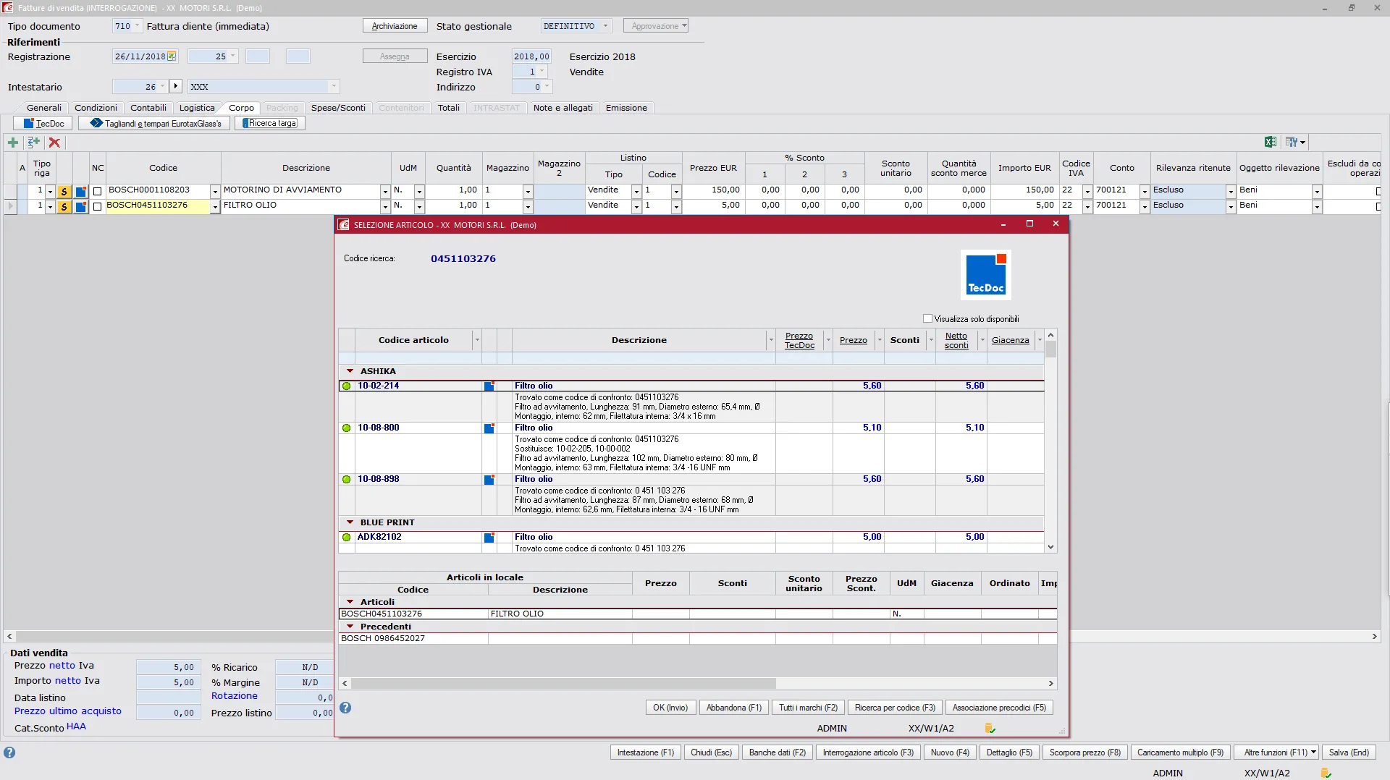1390x780 pixels.
Task: Click the OK (Invio) button
Action: tap(670, 708)
